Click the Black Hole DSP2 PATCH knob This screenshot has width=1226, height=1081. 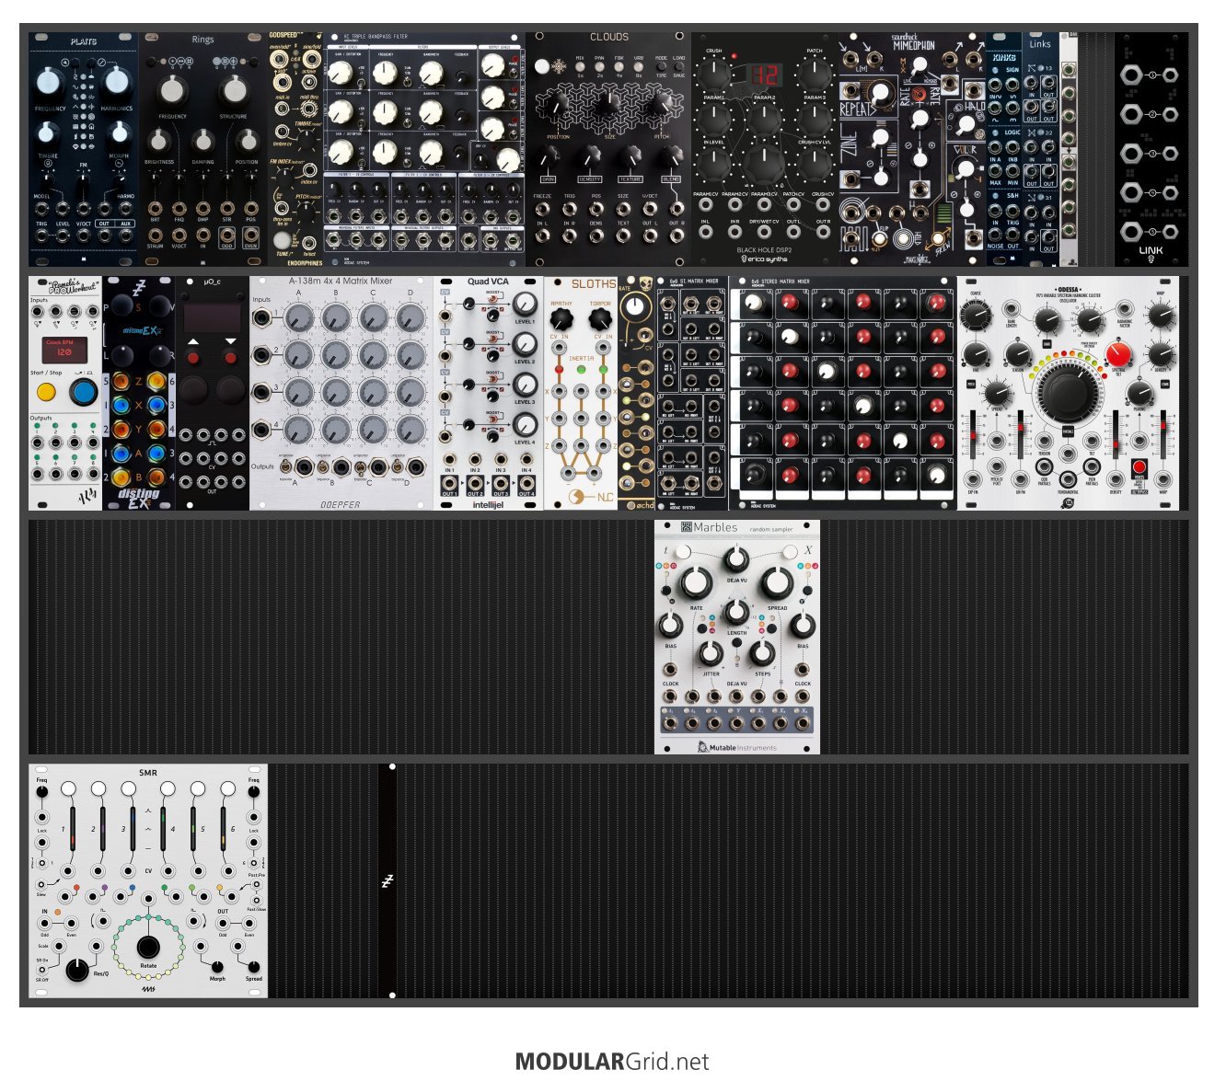(x=814, y=74)
